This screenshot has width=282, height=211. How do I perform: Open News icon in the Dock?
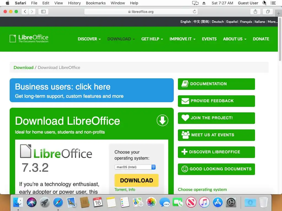point(191,202)
